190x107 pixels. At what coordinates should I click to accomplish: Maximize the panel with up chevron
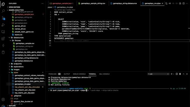point(183,74)
